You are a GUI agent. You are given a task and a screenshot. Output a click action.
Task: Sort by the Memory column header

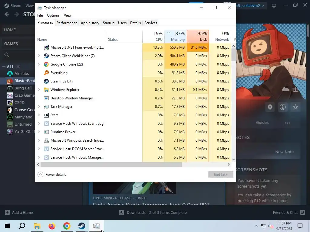click(x=176, y=37)
